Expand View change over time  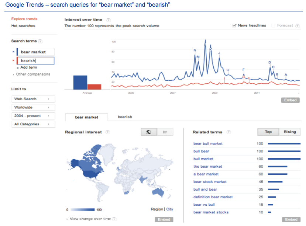pos(89,219)
